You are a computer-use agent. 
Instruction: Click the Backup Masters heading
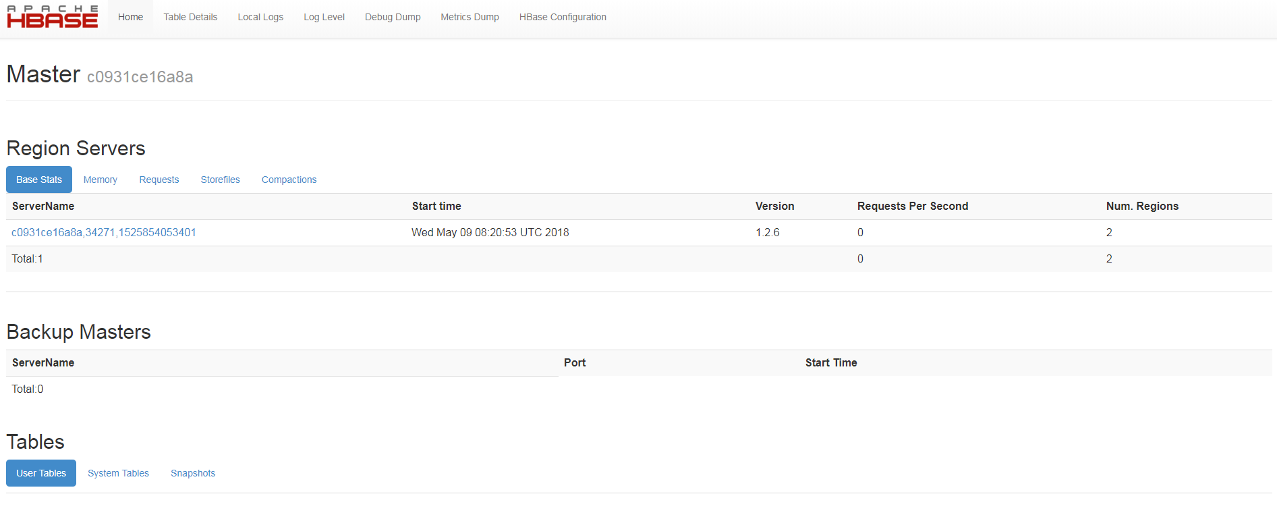click(79, 332)
